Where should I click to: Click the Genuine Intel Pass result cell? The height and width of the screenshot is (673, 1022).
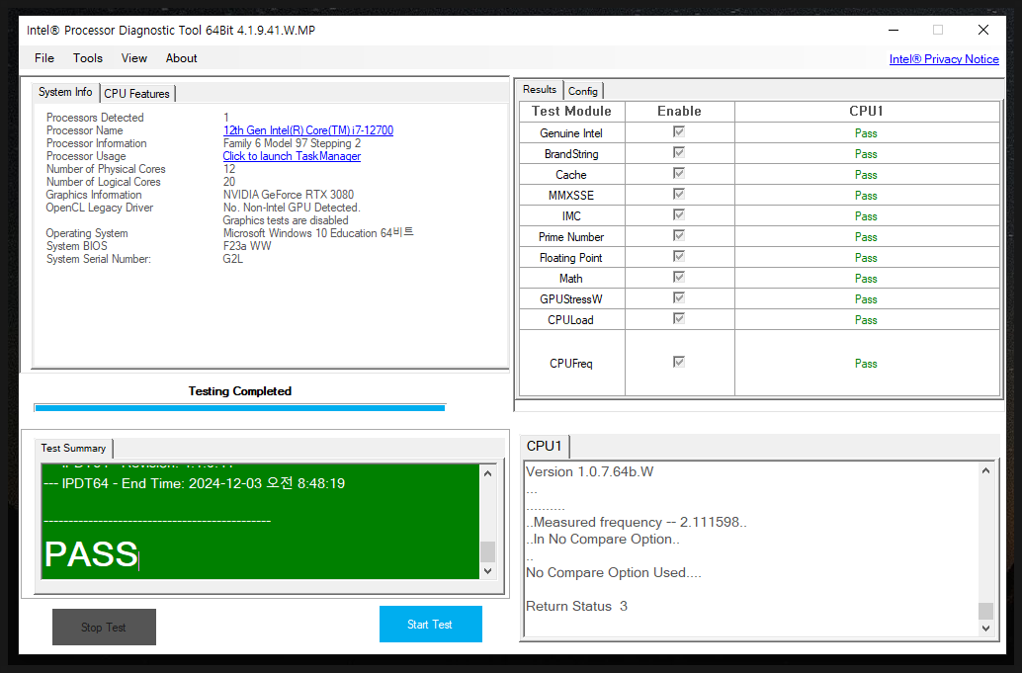[x=866, y=132]
